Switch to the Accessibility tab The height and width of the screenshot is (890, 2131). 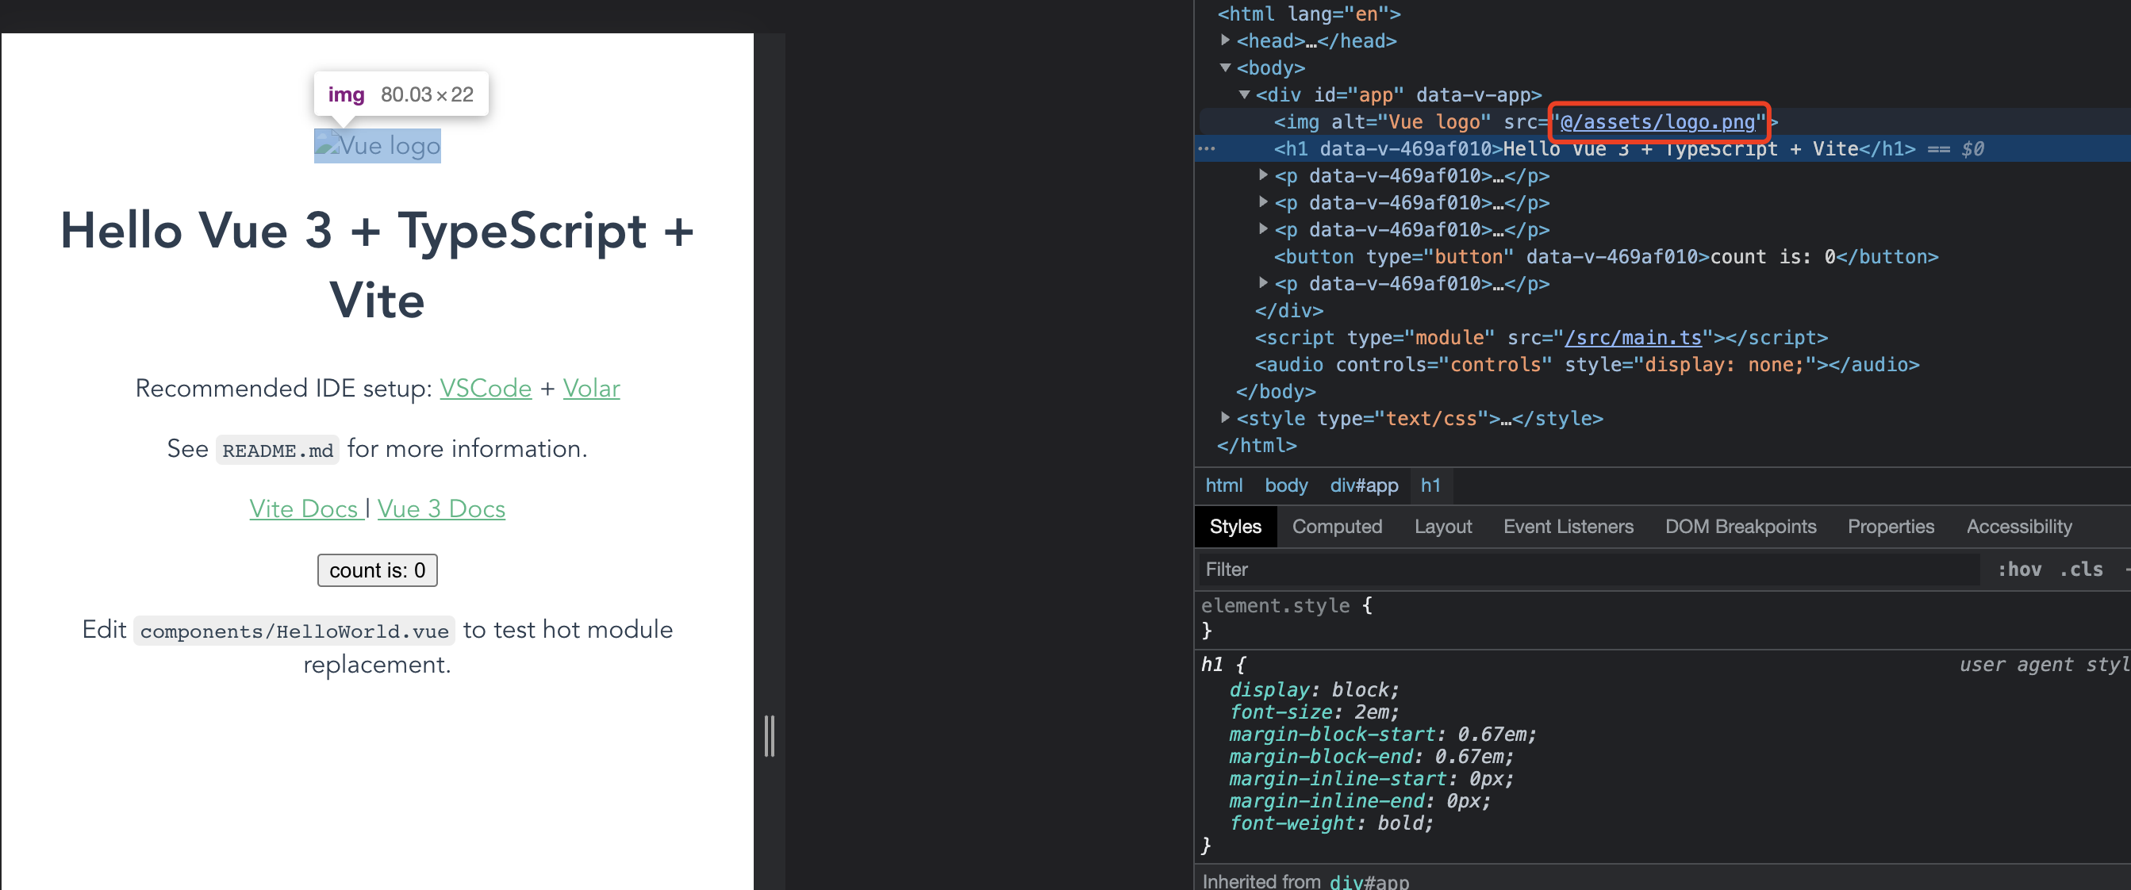click(2018, 526)
